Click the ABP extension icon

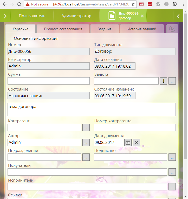[x=158, y=4]
